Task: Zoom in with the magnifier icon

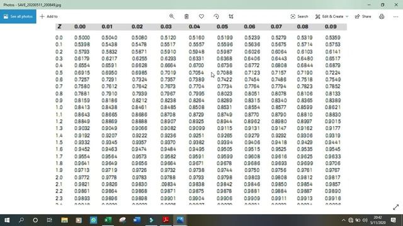Action: point(172,16)
